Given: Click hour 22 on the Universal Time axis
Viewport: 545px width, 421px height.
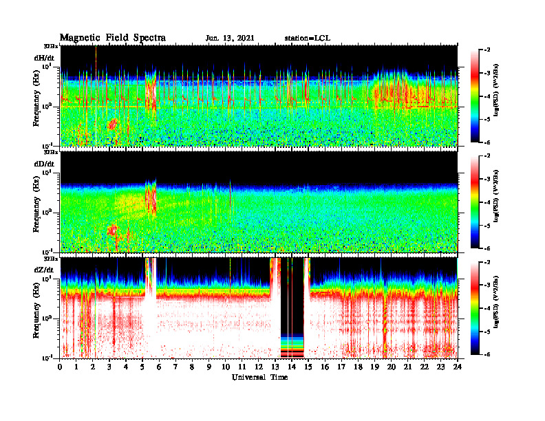Looking at the screenshot, I should 424,367.
